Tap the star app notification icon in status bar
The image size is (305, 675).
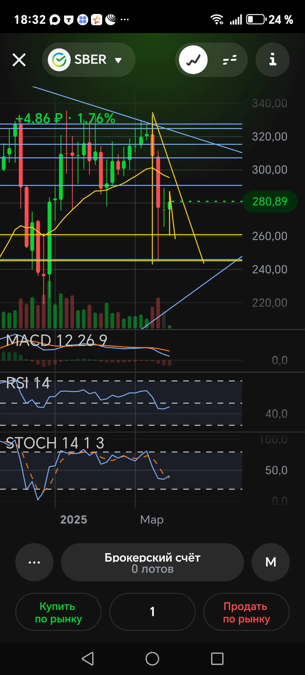pyautogui.click(x=97, y=20)
